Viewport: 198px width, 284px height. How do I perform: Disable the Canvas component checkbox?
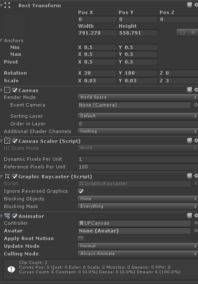(x=15, y=90)
